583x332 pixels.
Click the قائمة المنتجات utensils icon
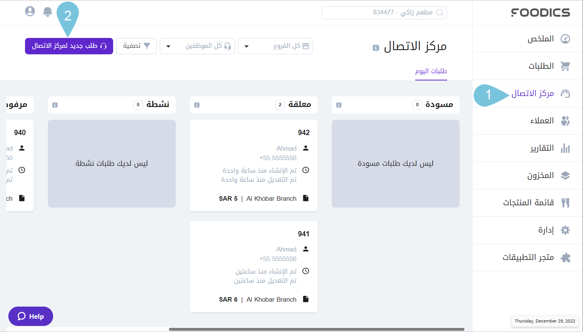(x=565, y=203)
